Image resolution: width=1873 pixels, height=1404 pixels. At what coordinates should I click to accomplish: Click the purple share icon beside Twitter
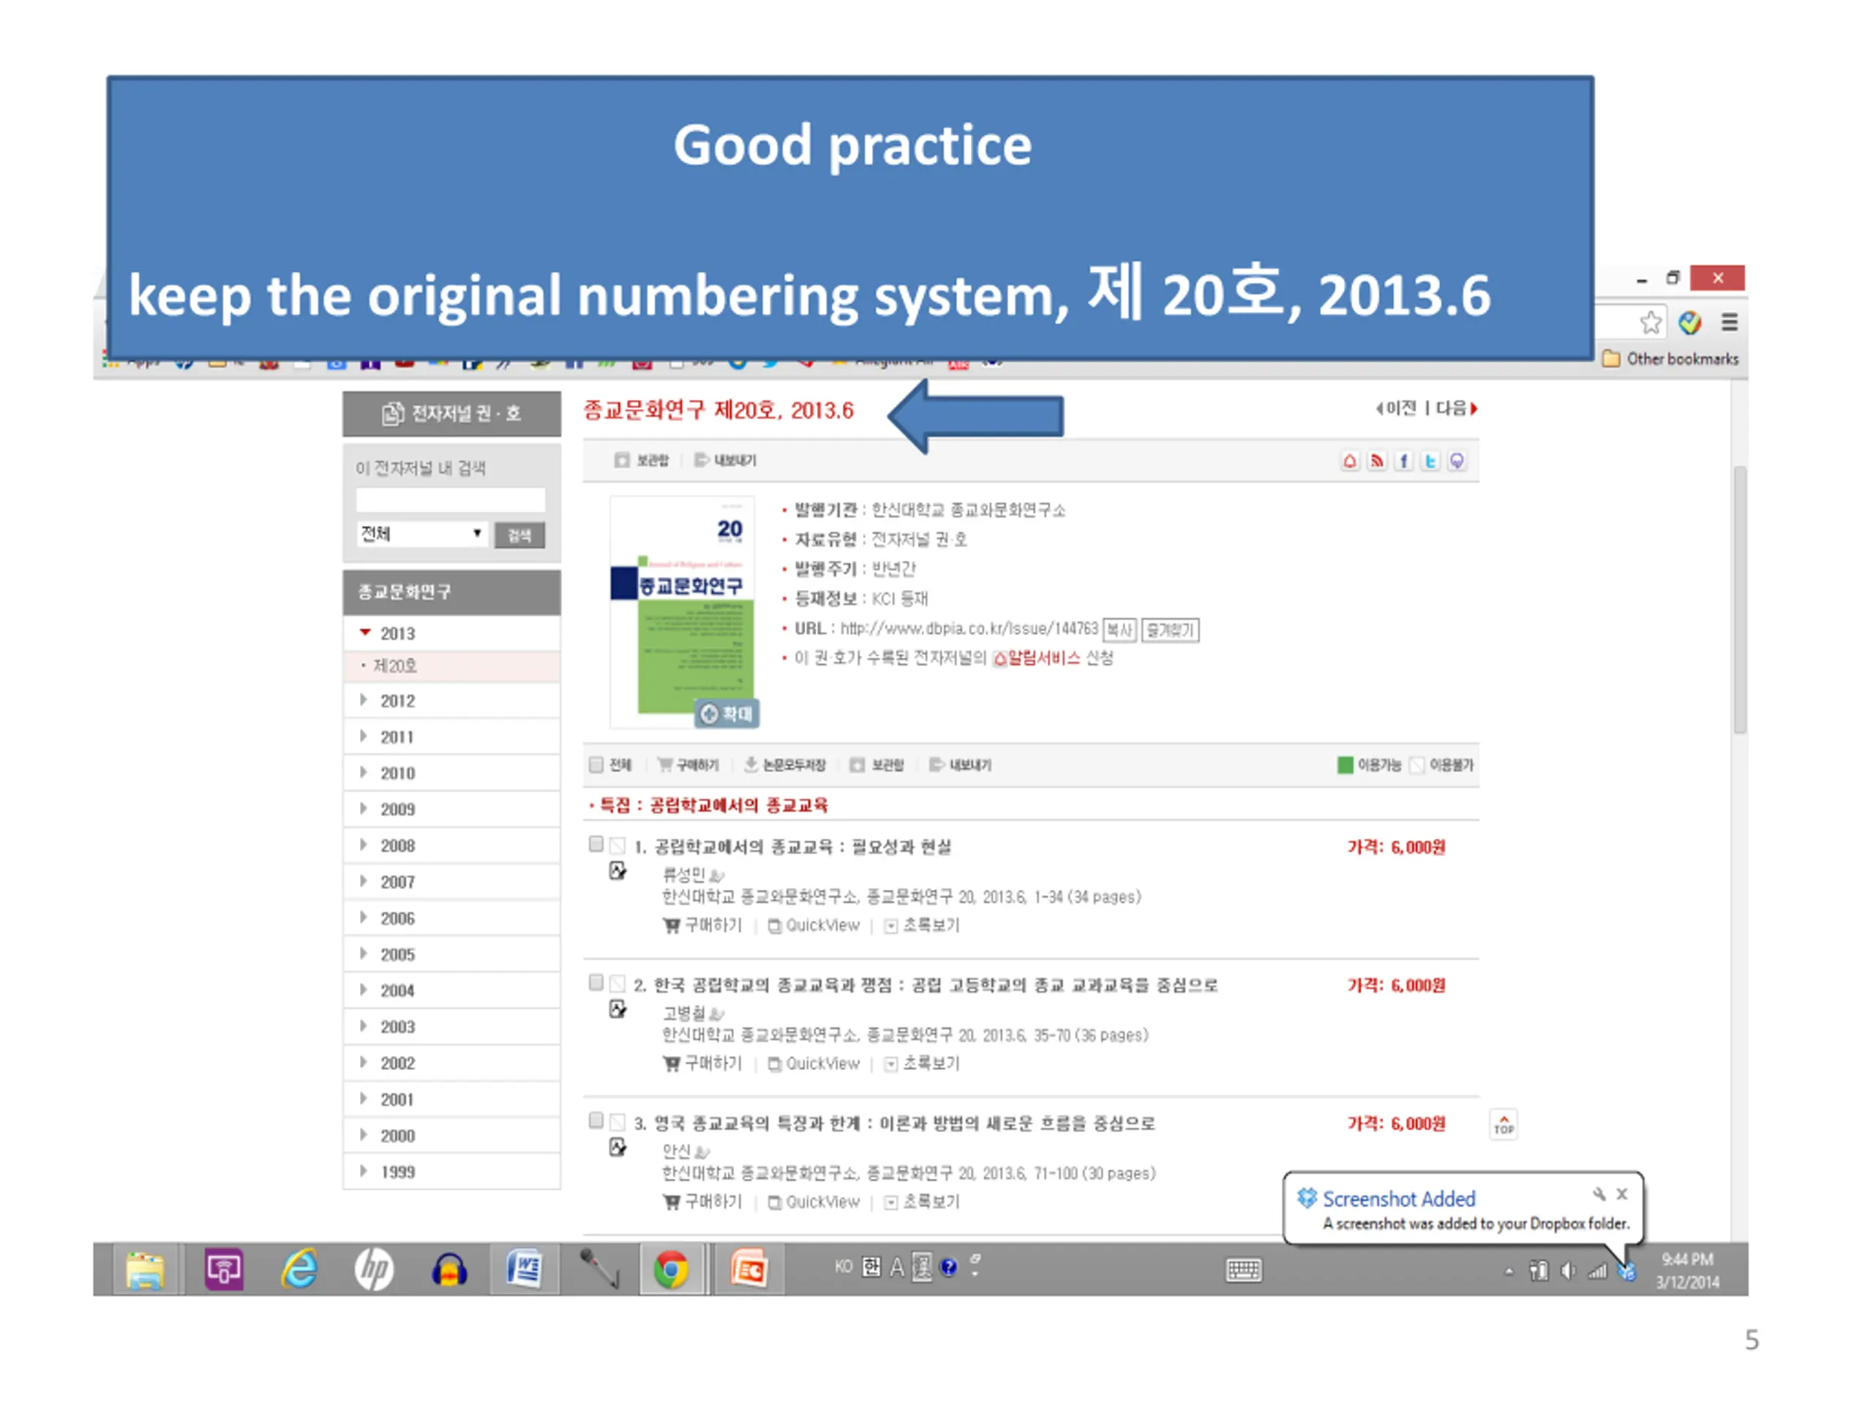click(1457, 461)
